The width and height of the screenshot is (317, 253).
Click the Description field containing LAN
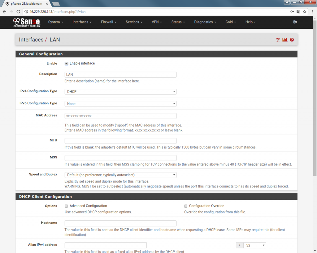pyautogui.click(x=120, y=75)
